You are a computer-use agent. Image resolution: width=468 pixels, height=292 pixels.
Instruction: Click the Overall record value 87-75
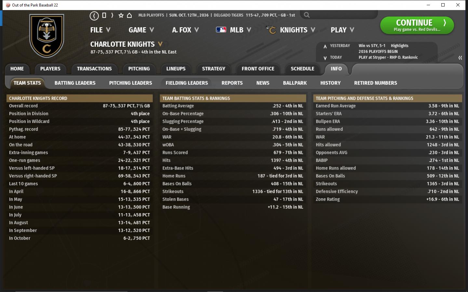tap(126, 106)
